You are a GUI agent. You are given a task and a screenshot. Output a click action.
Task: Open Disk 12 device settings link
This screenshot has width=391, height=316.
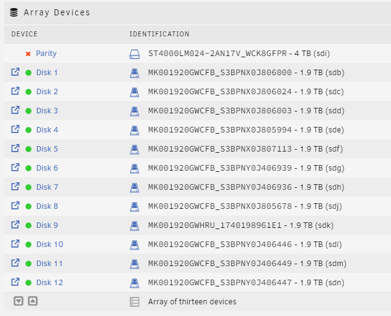click(x=50, y=282)
